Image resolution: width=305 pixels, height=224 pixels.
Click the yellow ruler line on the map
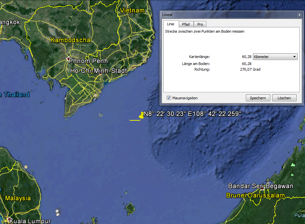tap(134, 120)
